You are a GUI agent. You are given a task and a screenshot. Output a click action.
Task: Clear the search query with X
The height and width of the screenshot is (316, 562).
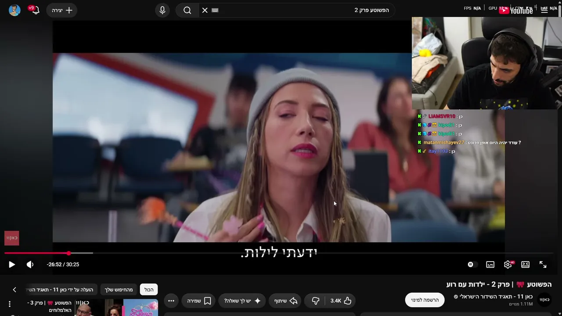coord(205,10)
